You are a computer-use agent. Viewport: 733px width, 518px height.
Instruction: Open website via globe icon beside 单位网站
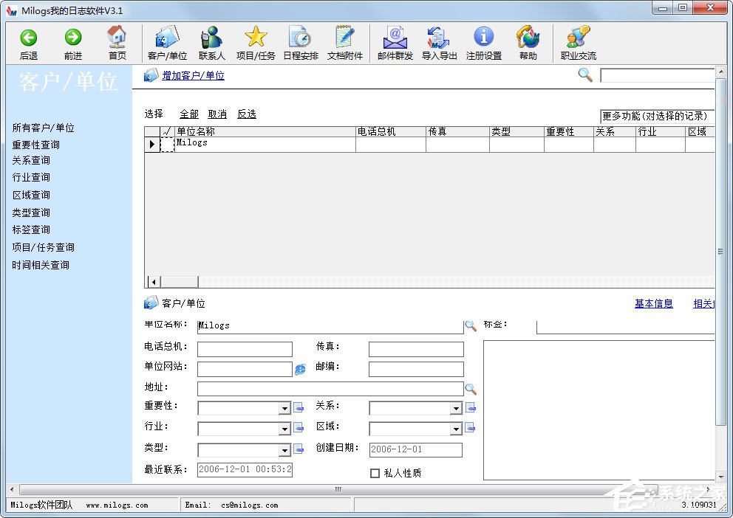[300, 369]
